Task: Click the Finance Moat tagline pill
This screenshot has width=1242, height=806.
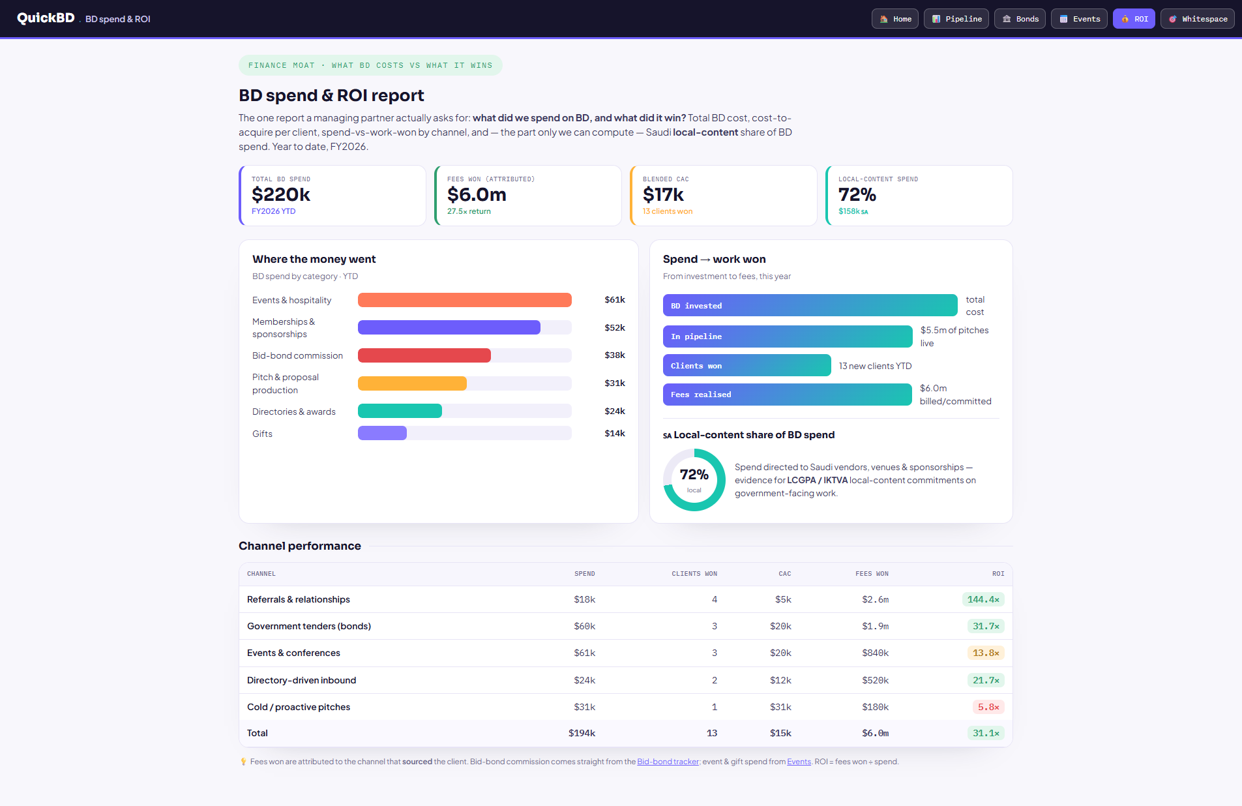Action: [x=370, y=65]
